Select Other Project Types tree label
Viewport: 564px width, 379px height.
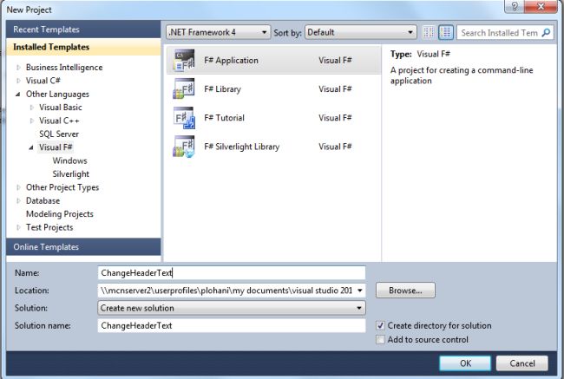click(62, 187)
